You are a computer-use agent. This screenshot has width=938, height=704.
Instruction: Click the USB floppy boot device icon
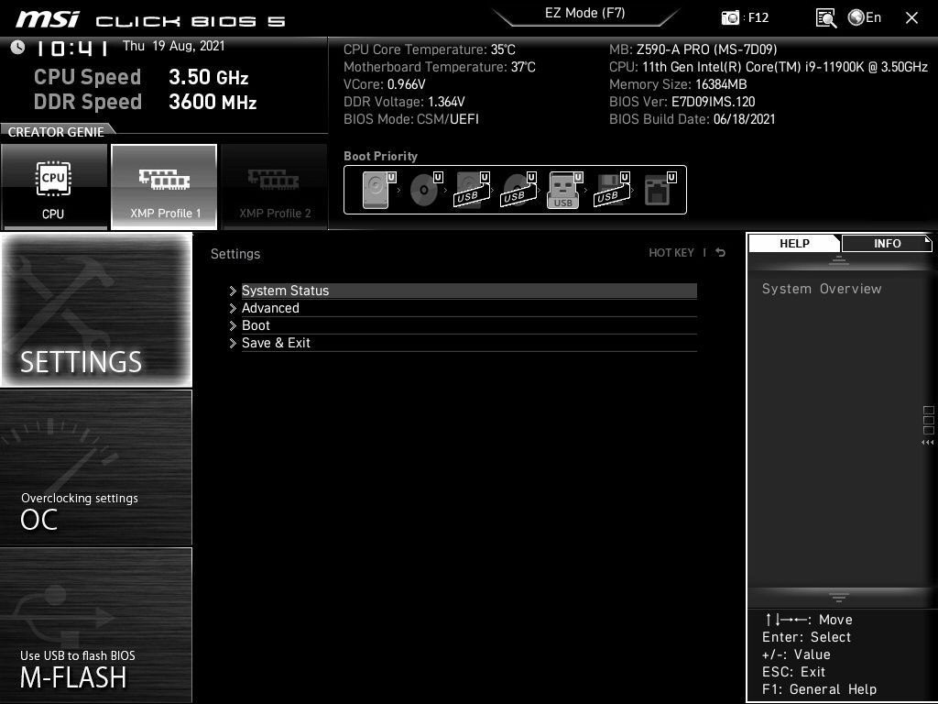coord(611,190)
